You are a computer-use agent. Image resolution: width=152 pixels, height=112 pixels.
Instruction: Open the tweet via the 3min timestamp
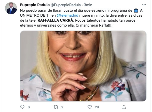point(88,5)
